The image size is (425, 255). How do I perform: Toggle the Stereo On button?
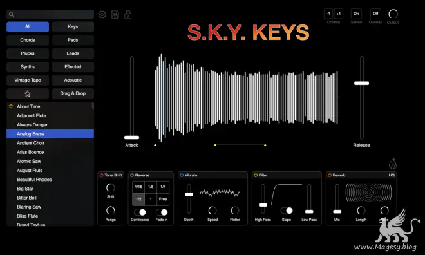[x=356, y=14]
